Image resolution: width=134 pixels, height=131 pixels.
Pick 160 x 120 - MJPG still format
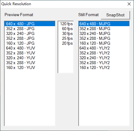[x=104, y=43]
